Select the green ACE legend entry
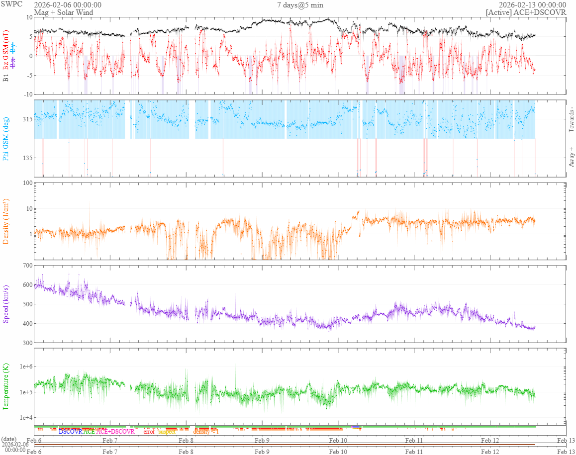Screen dimensions: 576x455 [x=89, y=432]
